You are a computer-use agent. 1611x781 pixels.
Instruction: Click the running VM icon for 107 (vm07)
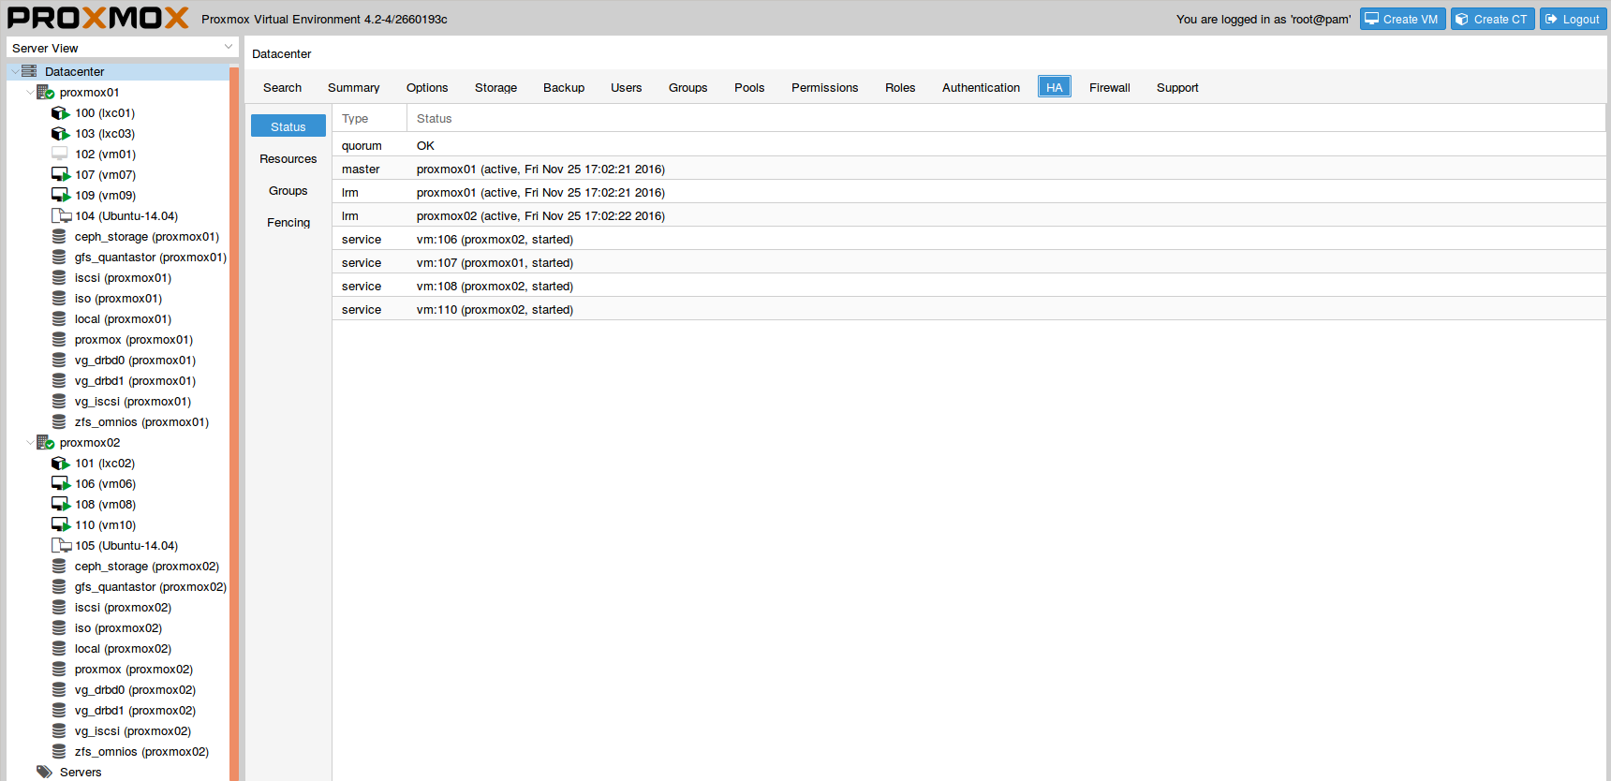pos(60,175)
